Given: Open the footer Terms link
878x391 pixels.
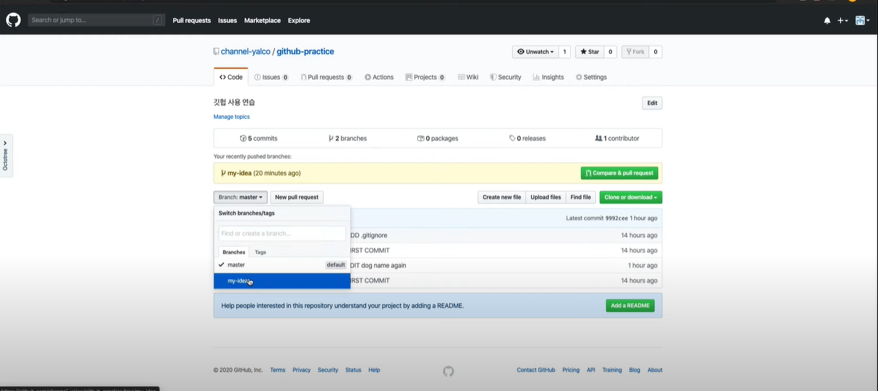Looking at the screenshot, I should pyautogui.click(x=277, y=370).
